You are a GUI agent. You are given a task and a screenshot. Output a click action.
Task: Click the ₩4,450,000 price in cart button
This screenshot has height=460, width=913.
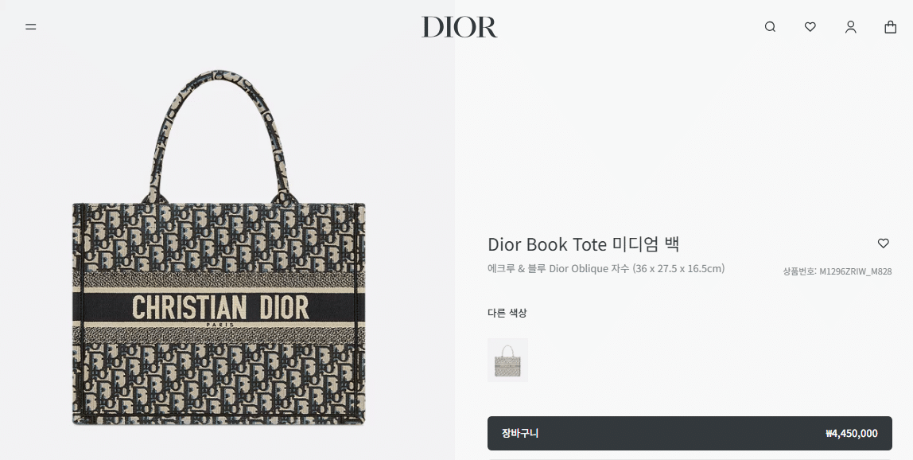pos(851,433)
